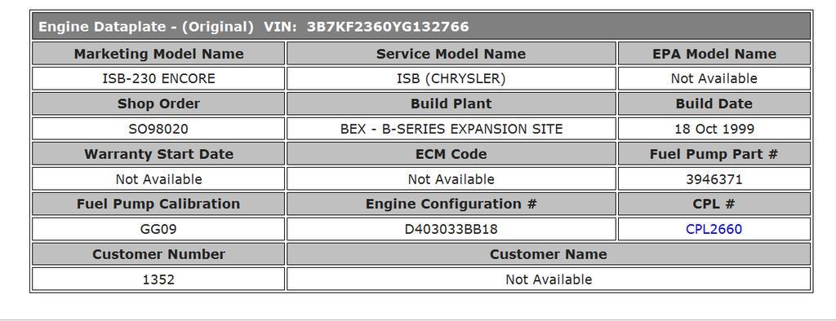This screenshot has height=321, width=836.
Task: Select BEX - B-SERIES EXPANSION SITE cell
Action: point(451,129)
